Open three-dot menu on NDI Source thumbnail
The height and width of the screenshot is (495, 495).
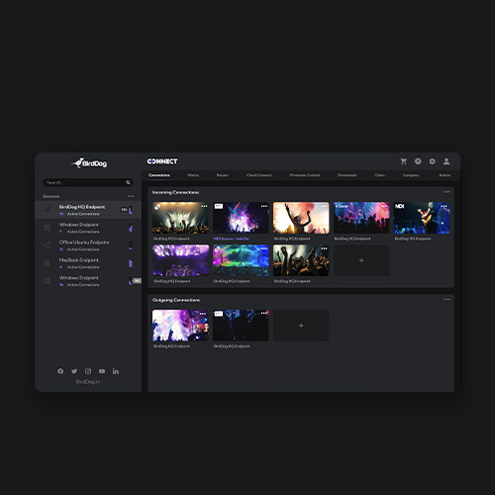[264, 206]
